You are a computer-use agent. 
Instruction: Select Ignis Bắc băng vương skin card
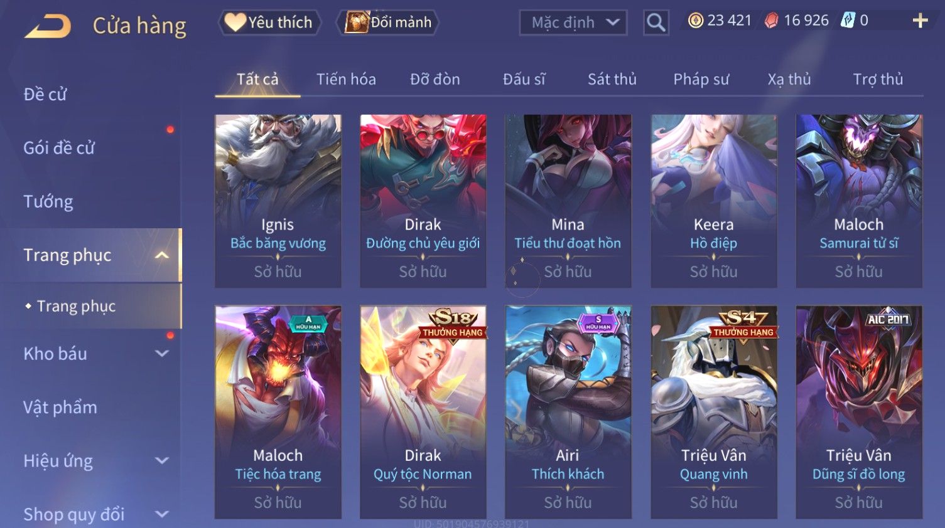(x=278, y=201)
